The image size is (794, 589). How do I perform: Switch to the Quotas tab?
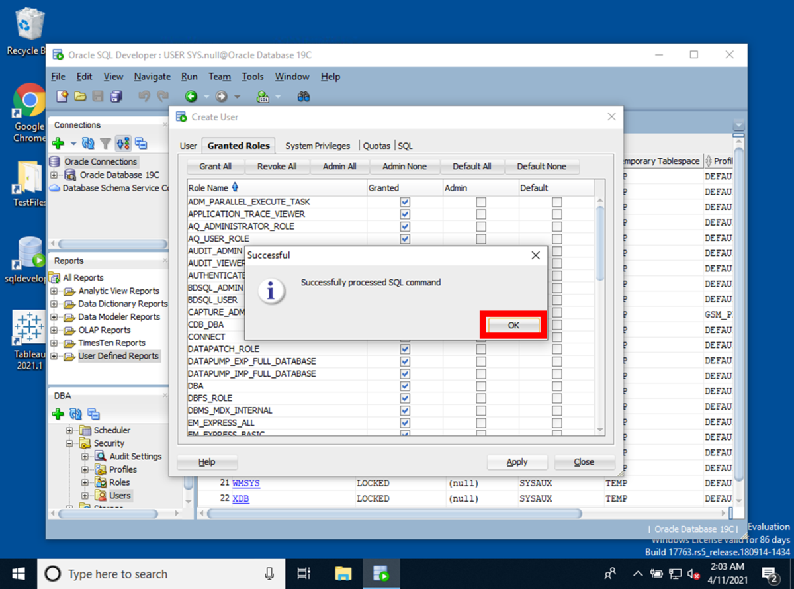[x=376, y=146]
